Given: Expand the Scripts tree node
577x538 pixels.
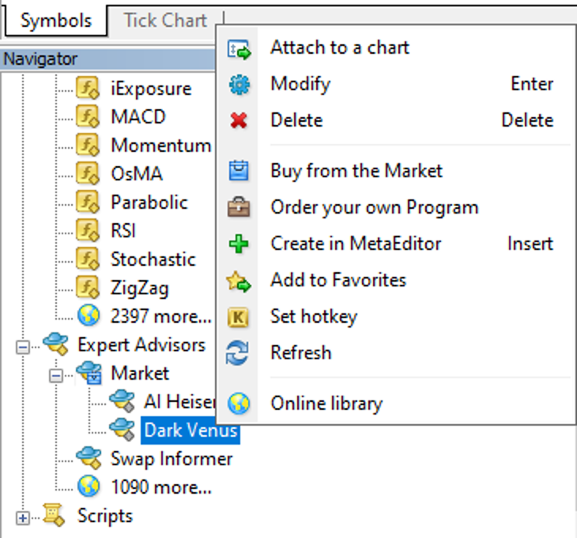Looking at the screenshot, I should pos(22,517).
